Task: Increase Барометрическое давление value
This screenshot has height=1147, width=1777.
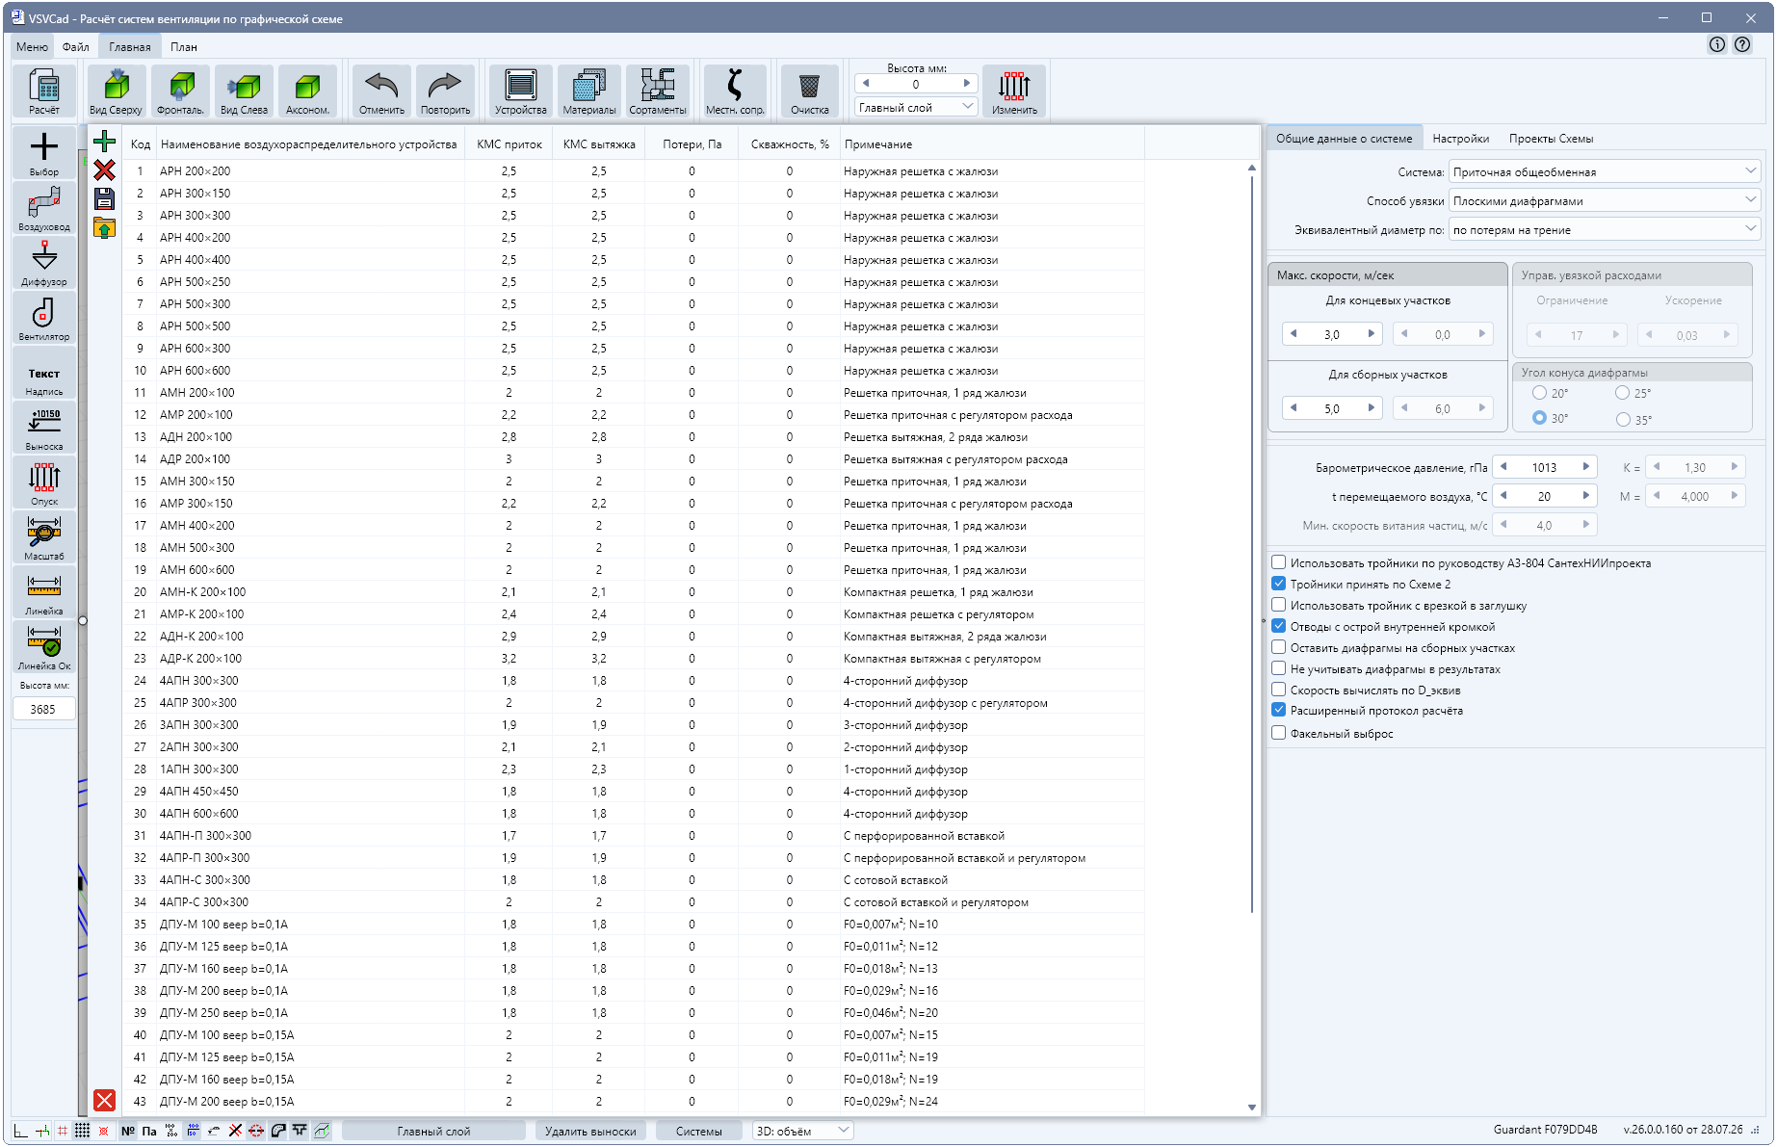Action: coord(1585,467)
